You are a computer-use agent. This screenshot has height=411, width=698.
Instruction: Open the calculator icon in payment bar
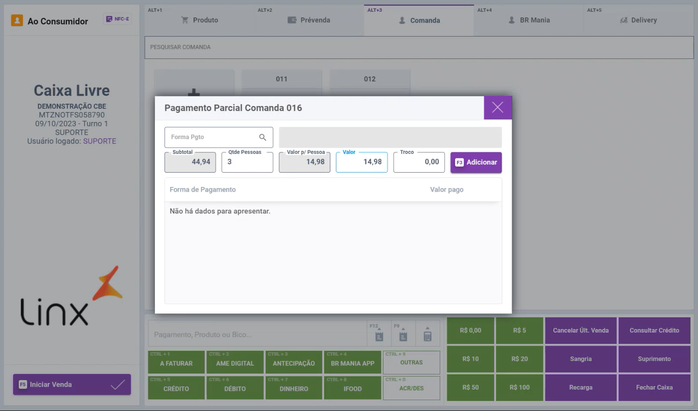click(428, 334)
